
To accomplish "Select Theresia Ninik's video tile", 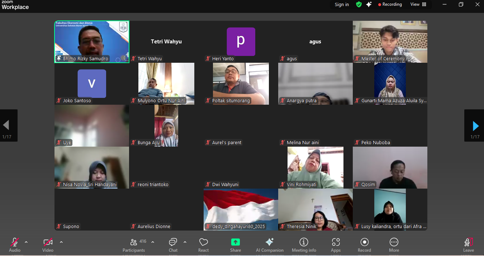I will 315,209.
